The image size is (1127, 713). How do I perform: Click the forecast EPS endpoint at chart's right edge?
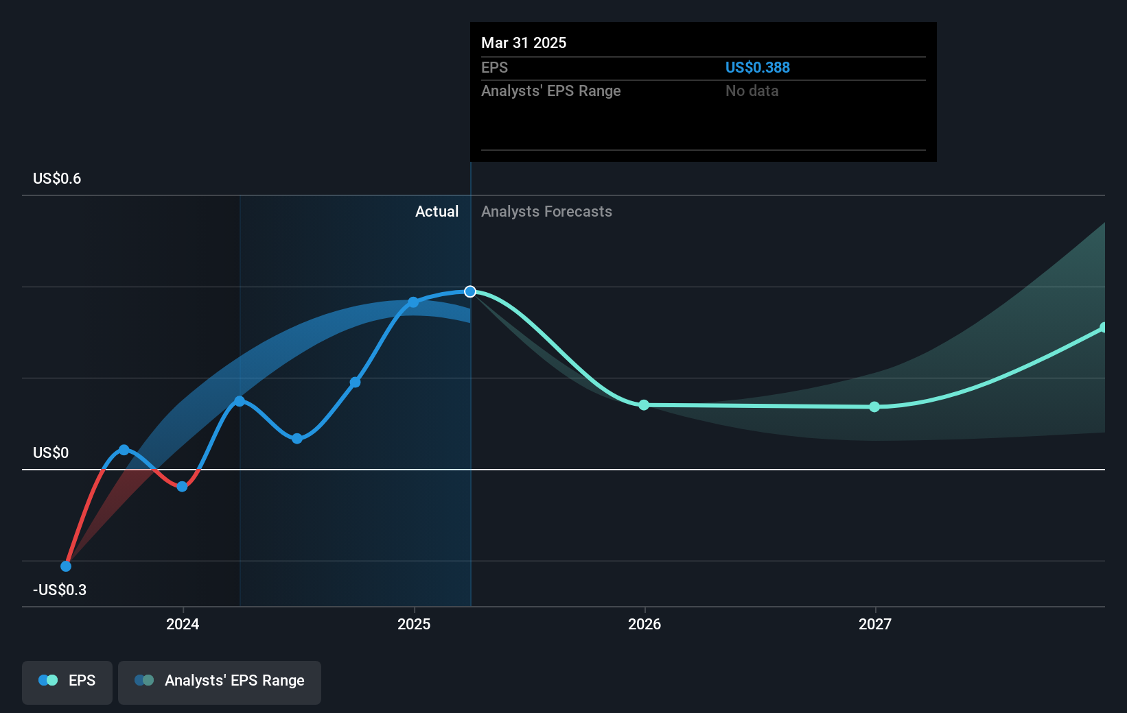(x=1103, y=328)
